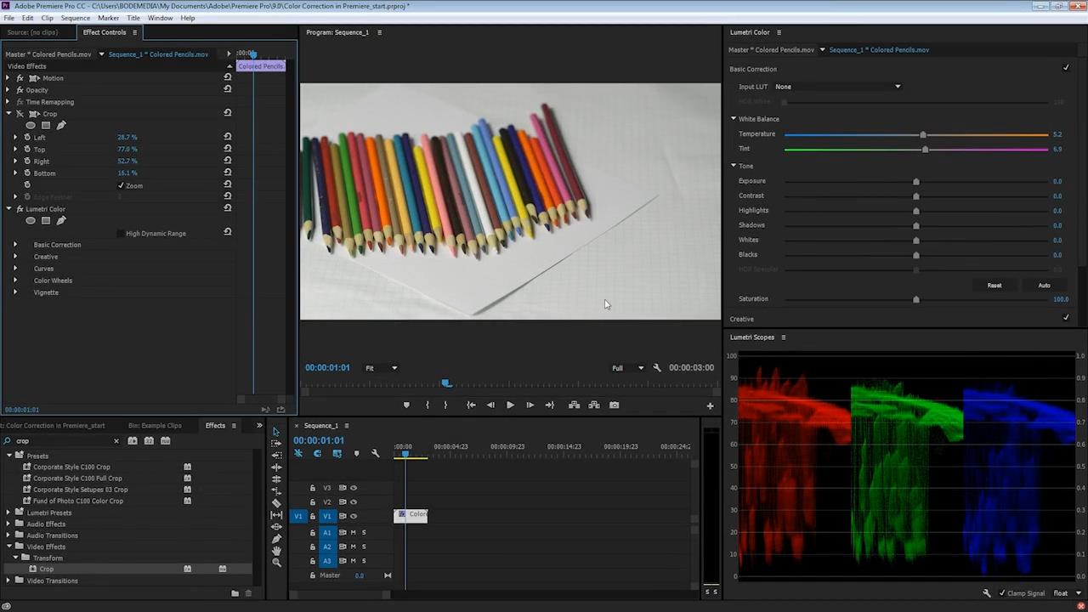Click the Reset button in Tone

[994, 286]
